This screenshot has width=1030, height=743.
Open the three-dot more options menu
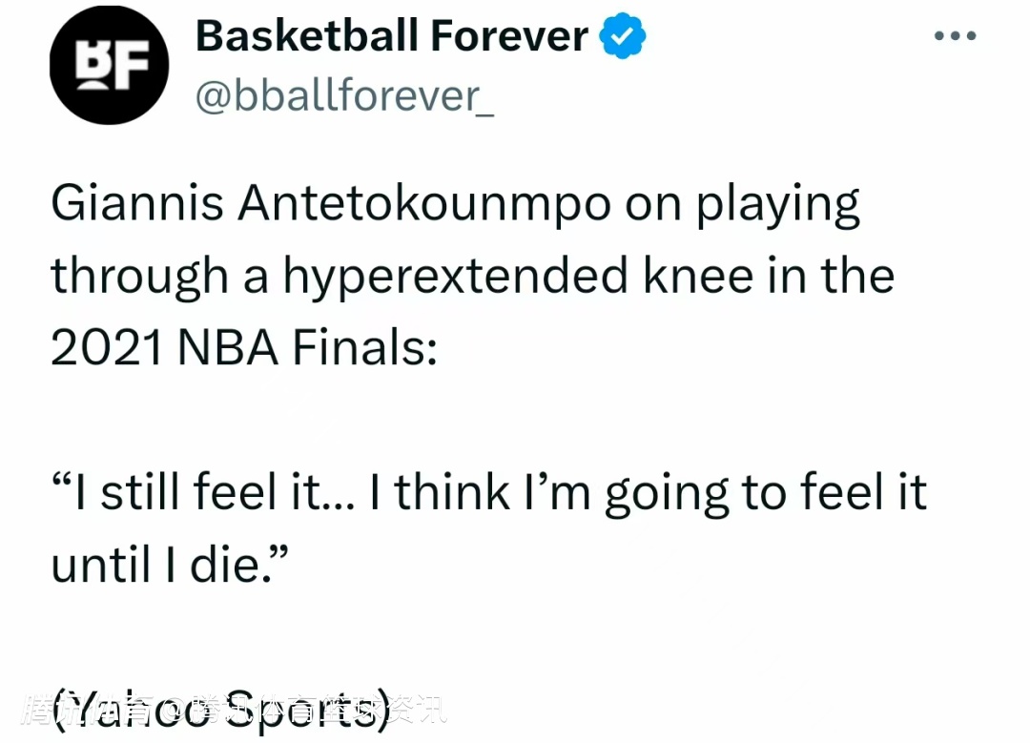tap(956, 36)
